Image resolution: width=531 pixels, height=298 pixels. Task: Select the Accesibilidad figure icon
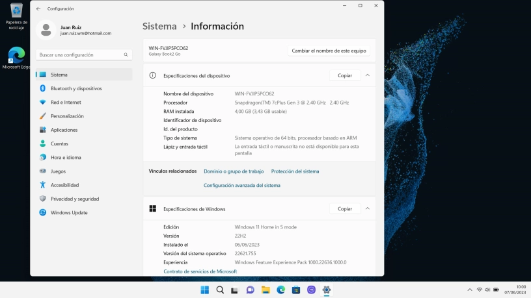(x=43, y=185)
